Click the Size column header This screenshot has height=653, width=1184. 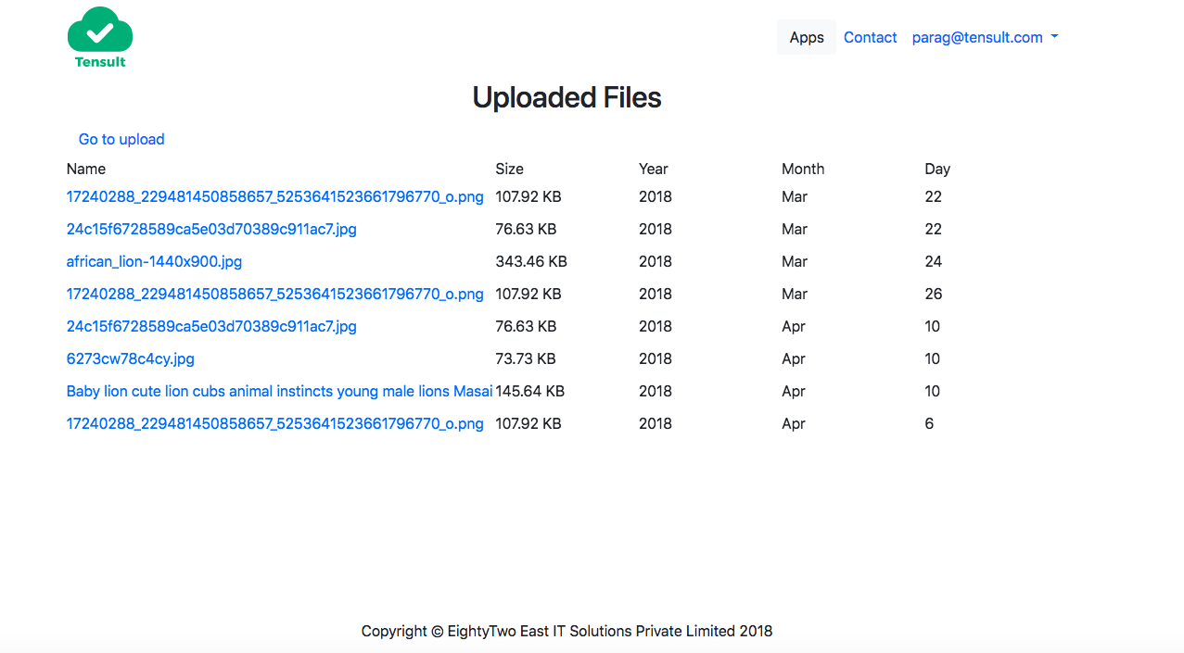509,169
